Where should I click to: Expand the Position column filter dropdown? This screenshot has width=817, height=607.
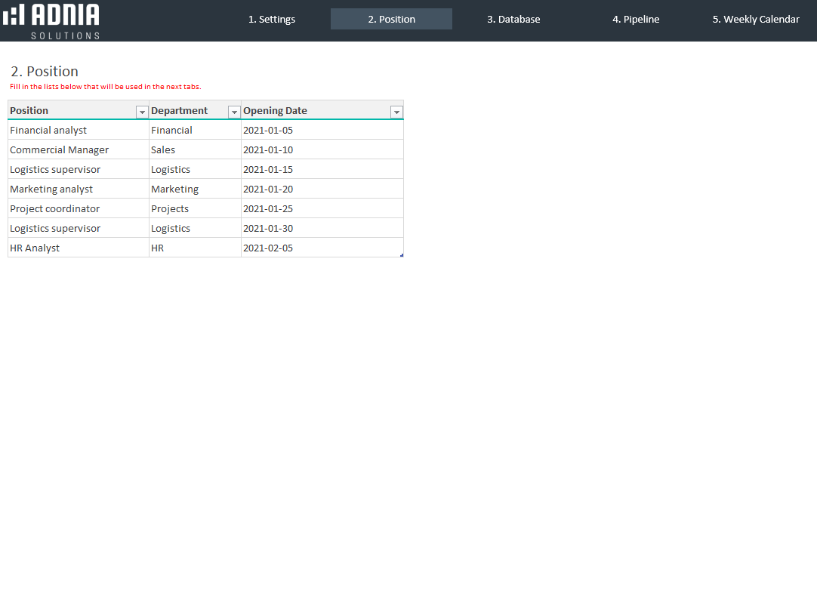(x=142, y=112)
